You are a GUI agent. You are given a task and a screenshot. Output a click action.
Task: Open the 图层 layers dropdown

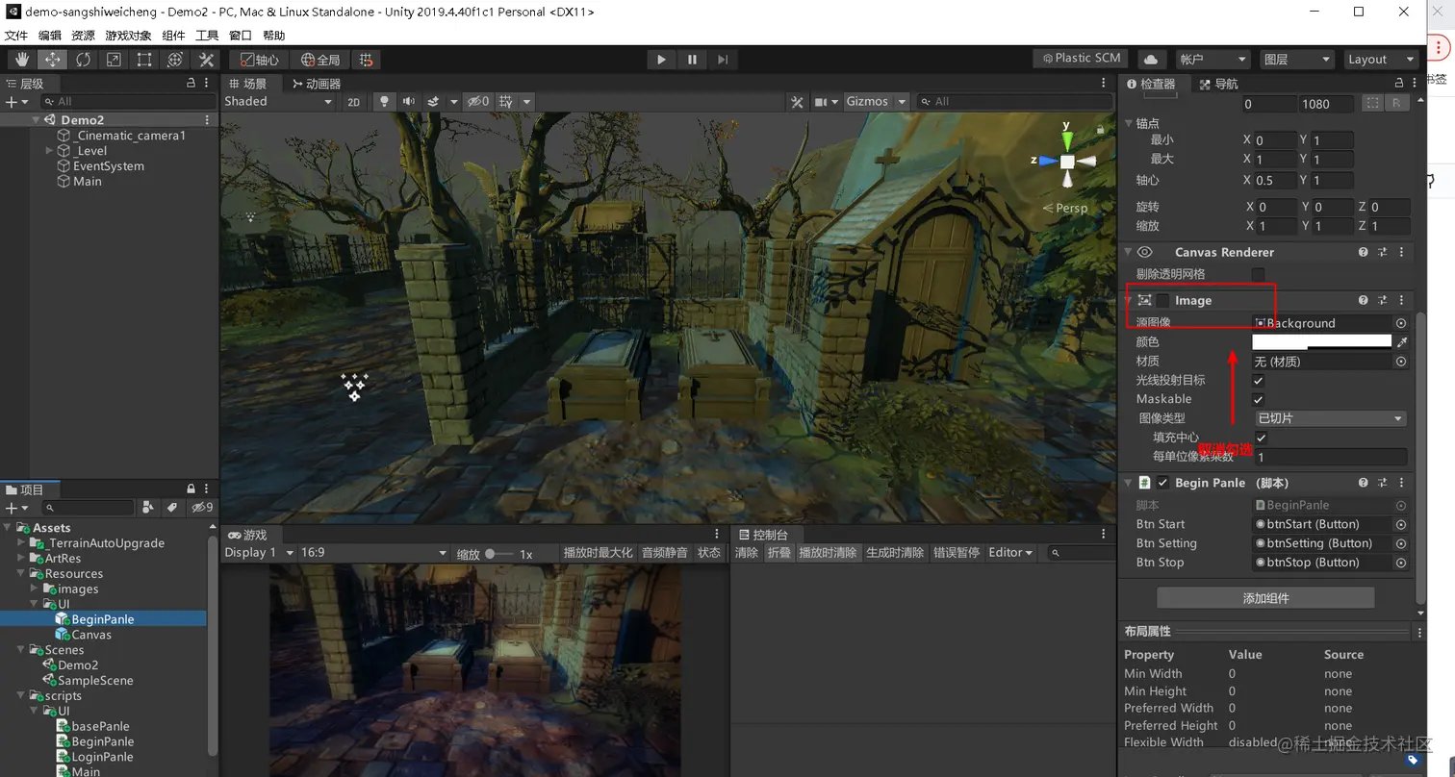pos(1296,60)
